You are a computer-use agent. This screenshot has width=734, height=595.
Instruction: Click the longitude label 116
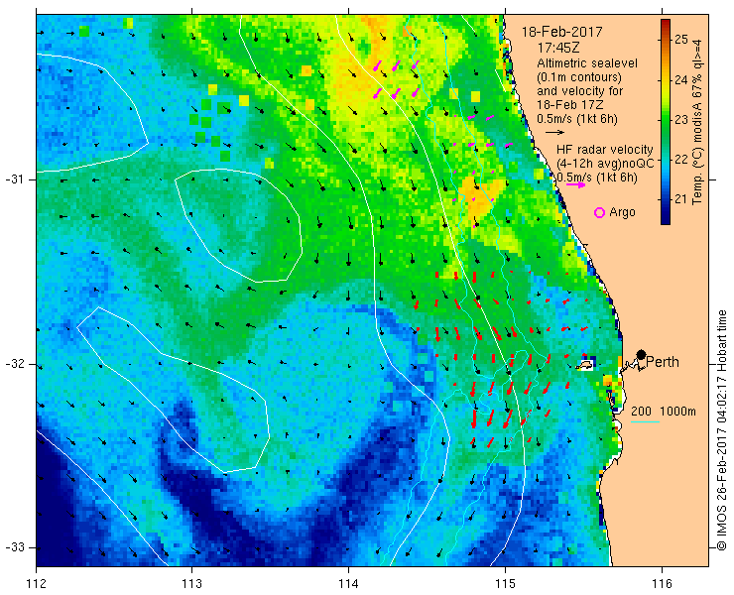coord(662,584)
